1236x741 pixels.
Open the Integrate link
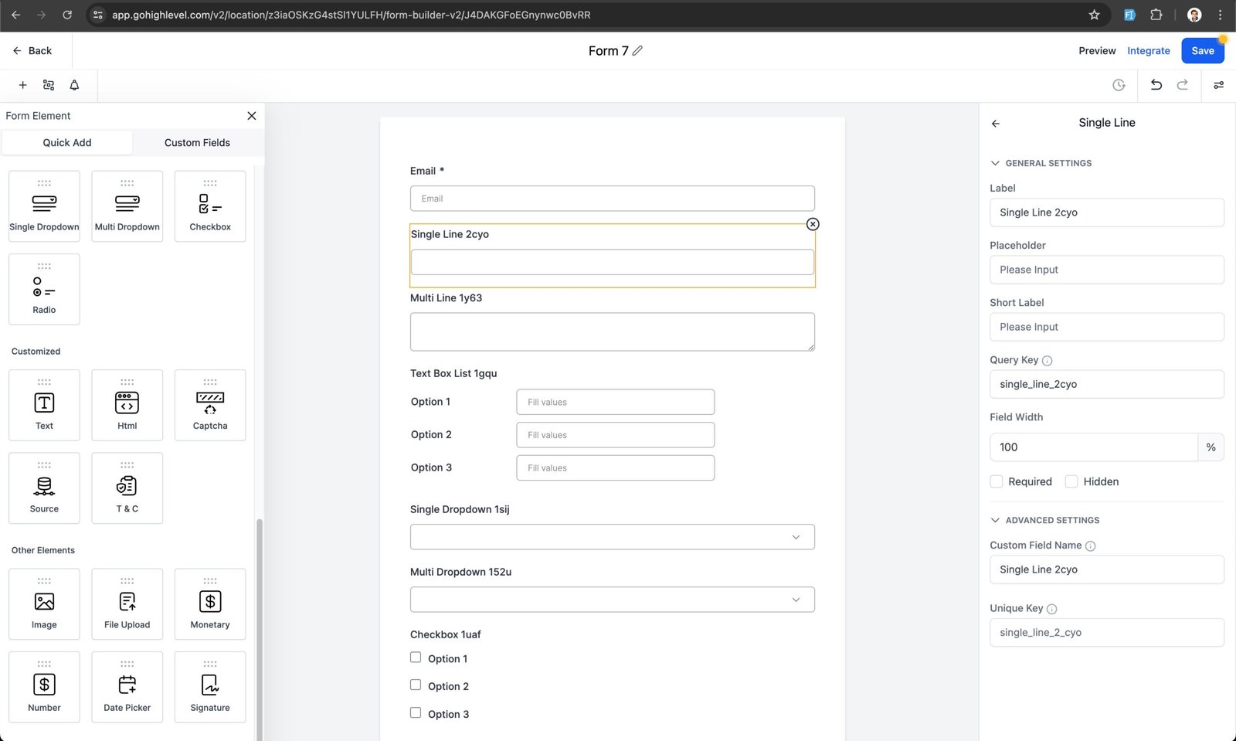(1148, 51)
